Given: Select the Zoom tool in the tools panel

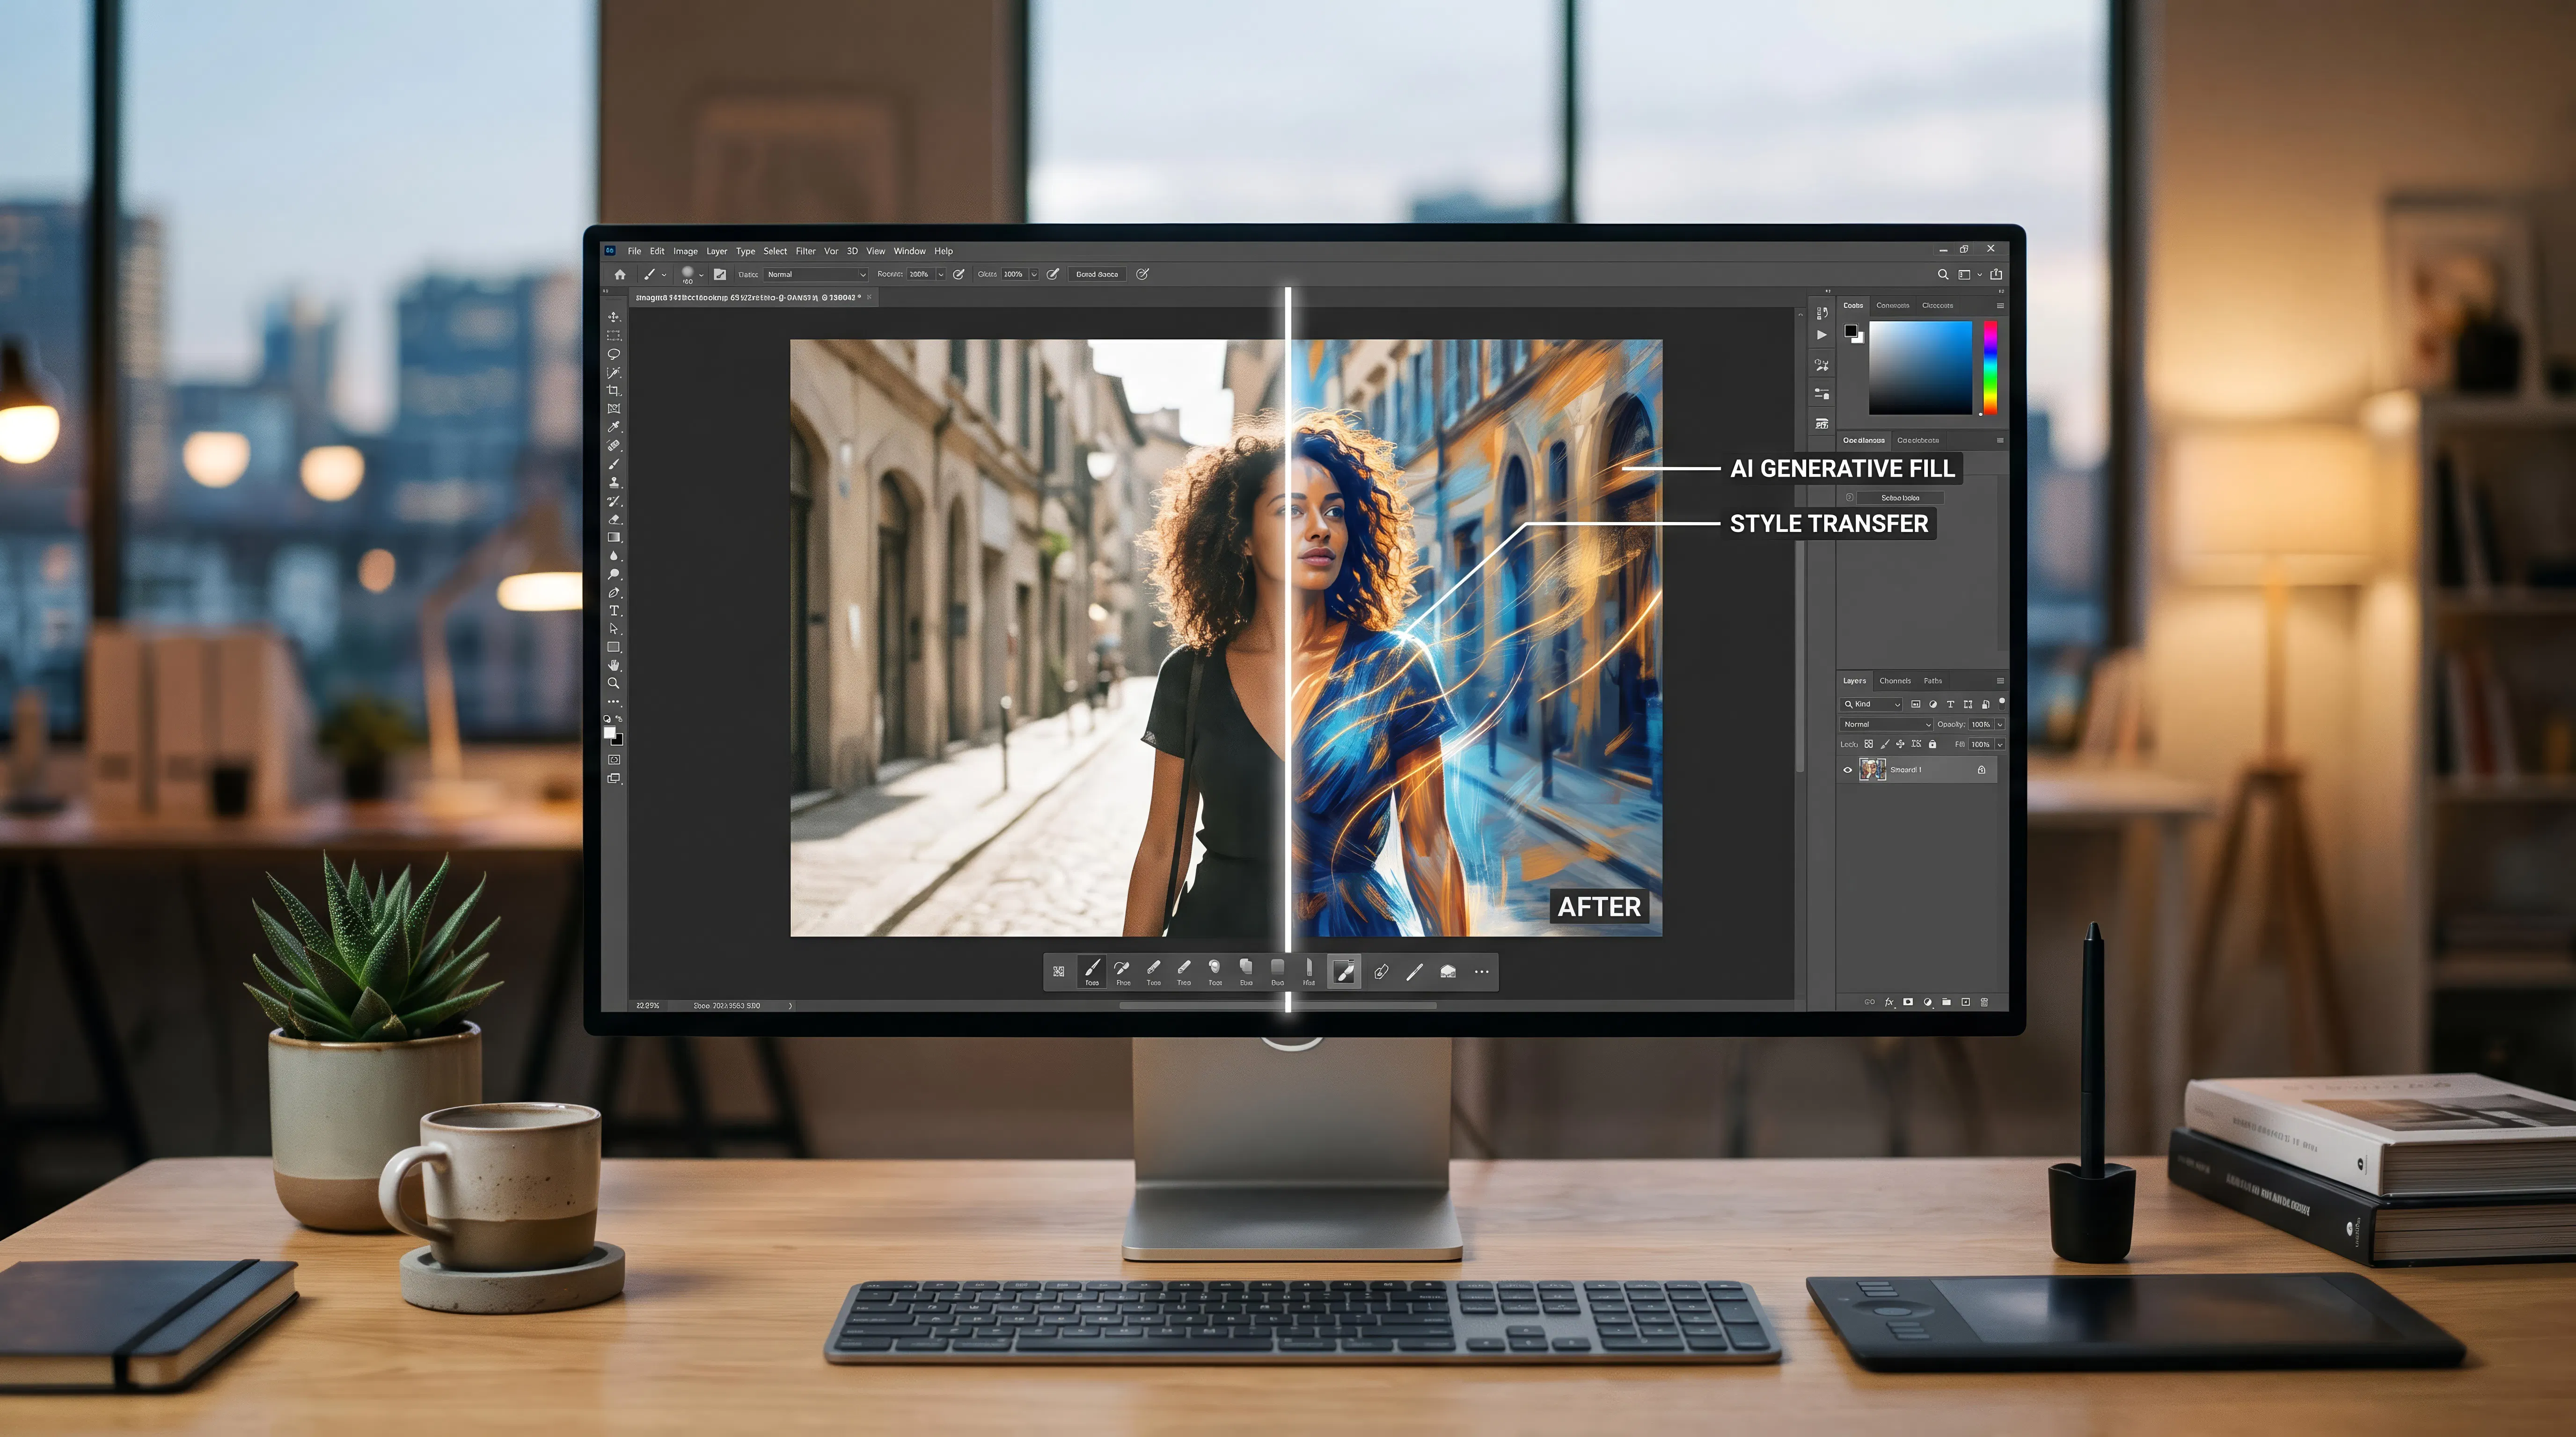Looking at the screenshot, I should [613, 683].
